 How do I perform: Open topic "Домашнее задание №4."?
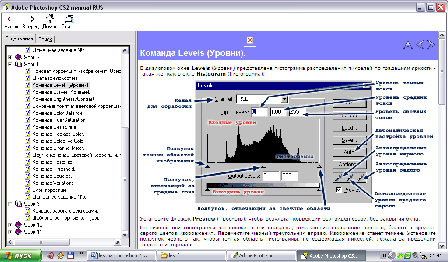coord(59,50)
